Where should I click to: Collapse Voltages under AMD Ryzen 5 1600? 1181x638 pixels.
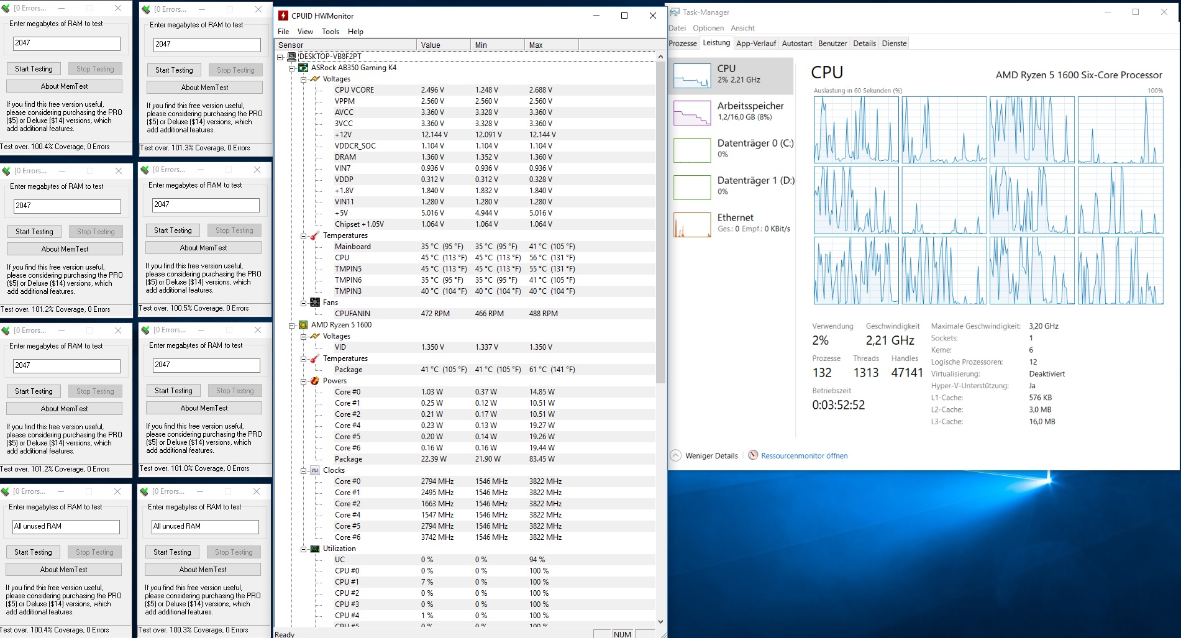click(304, 336)
